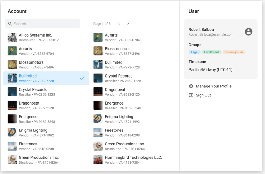Screen dimensions: 265x174
Task: Click the Allico Systems zebra thumbnail
Action: [11, 37]
